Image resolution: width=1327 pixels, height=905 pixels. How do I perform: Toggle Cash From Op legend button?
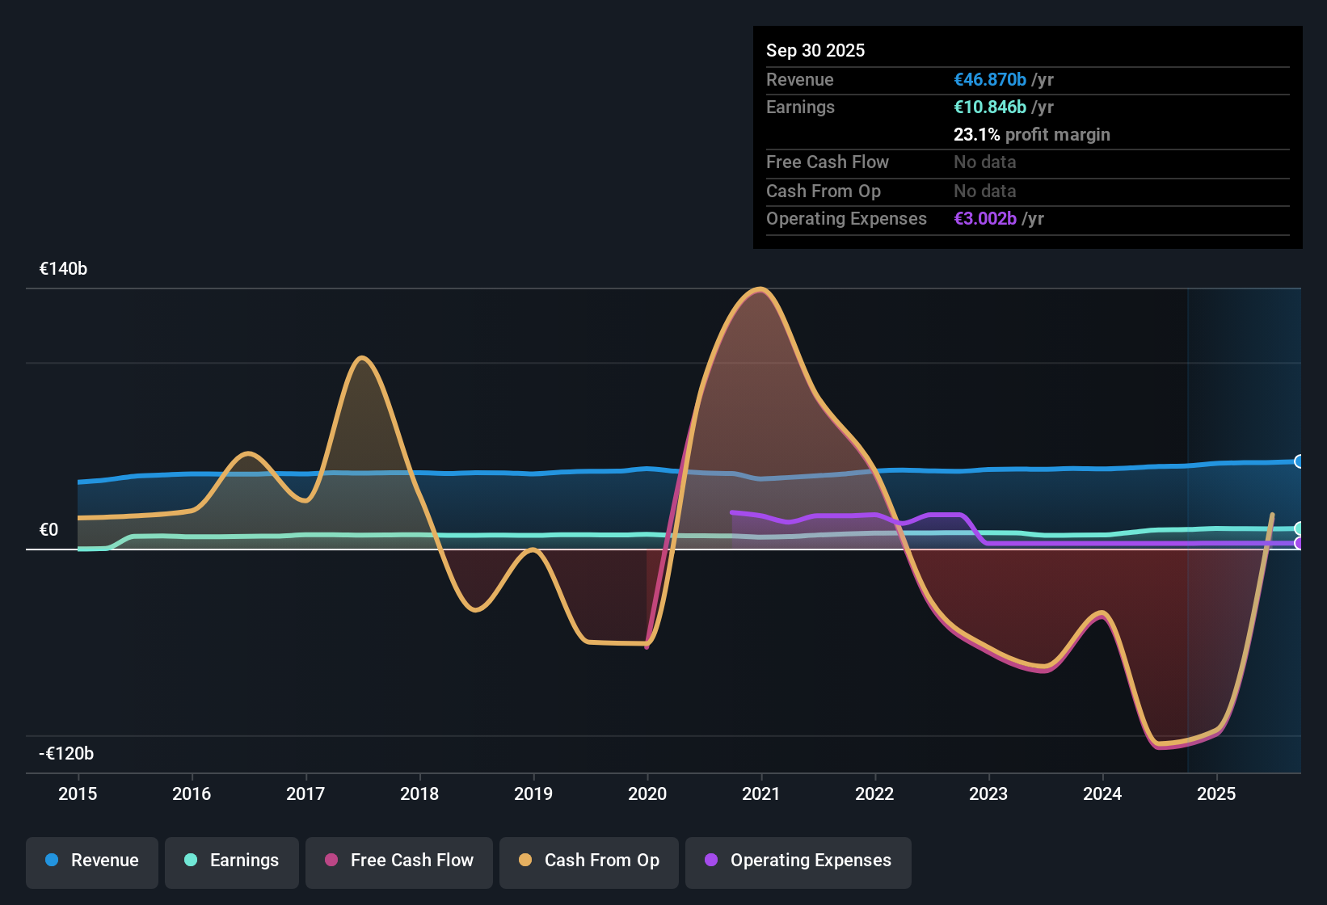click(589, 861)
